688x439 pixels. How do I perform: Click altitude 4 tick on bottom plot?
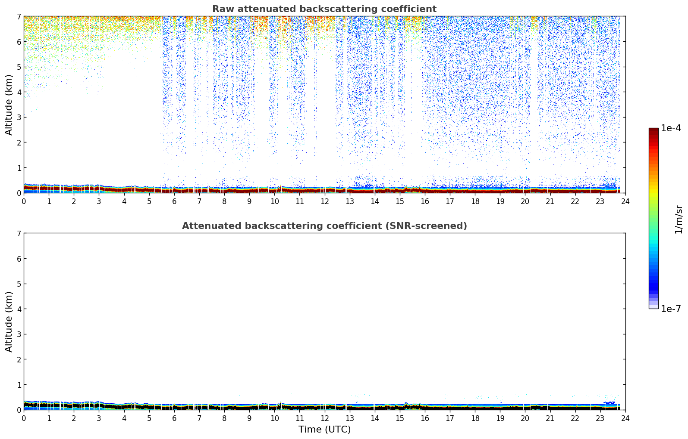(19, 309)
